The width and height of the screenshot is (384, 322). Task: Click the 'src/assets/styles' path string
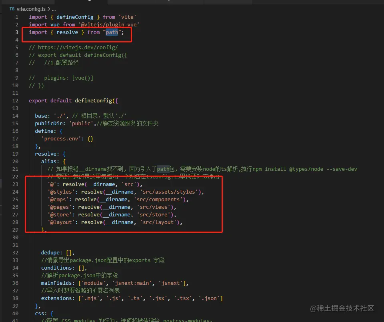[169, 192]
